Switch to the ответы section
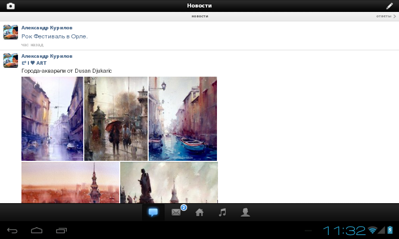The image size is (399, 239). (384, 16)
